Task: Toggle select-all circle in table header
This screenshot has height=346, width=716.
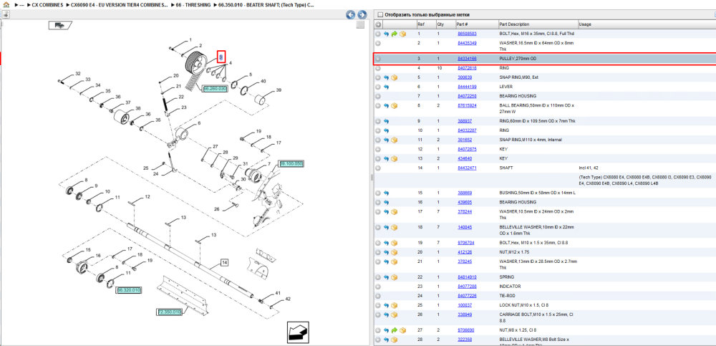Action: click(x=378, y=24)
